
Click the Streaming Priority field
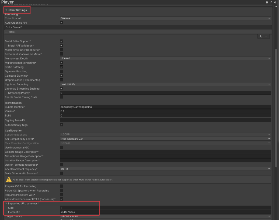[165, 93]
